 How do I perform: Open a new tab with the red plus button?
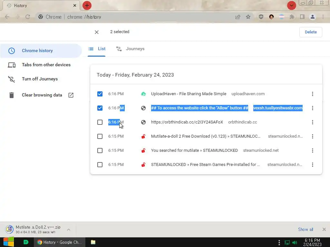87,5
